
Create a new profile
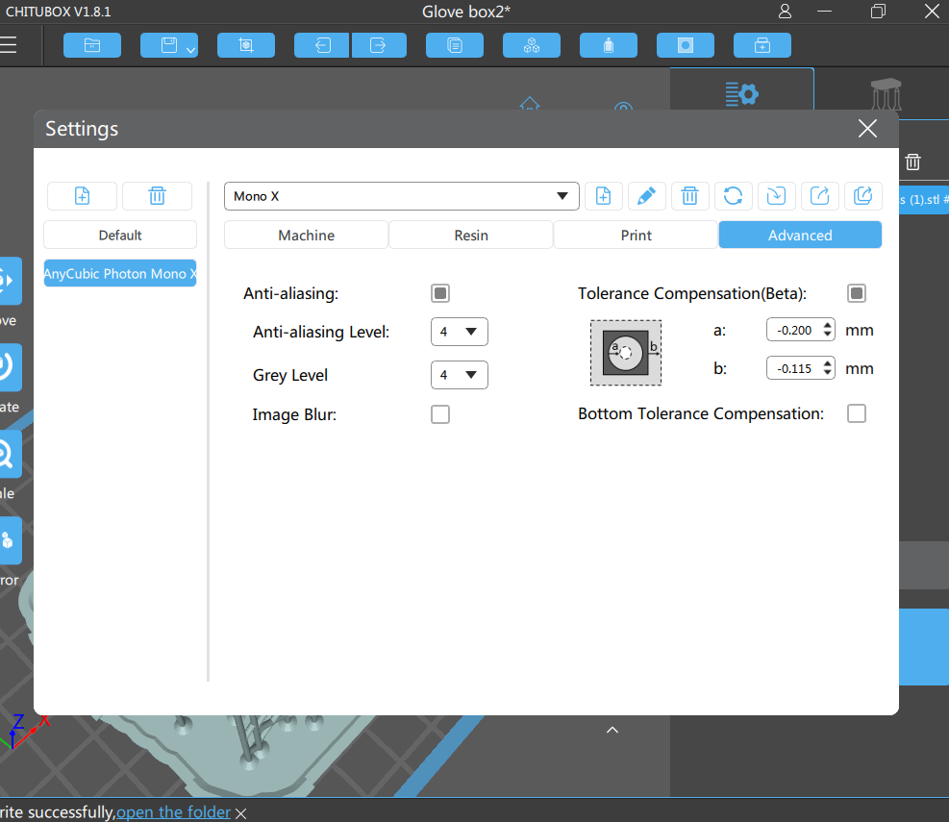tap(604, 196)
